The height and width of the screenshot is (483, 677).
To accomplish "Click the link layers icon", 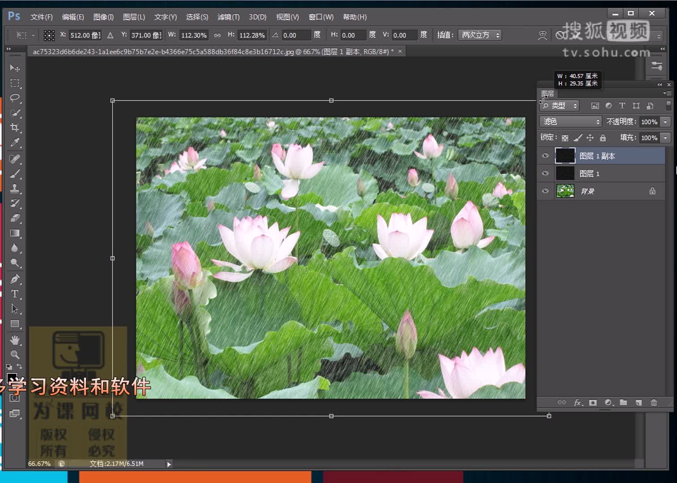I will [561, 402].
